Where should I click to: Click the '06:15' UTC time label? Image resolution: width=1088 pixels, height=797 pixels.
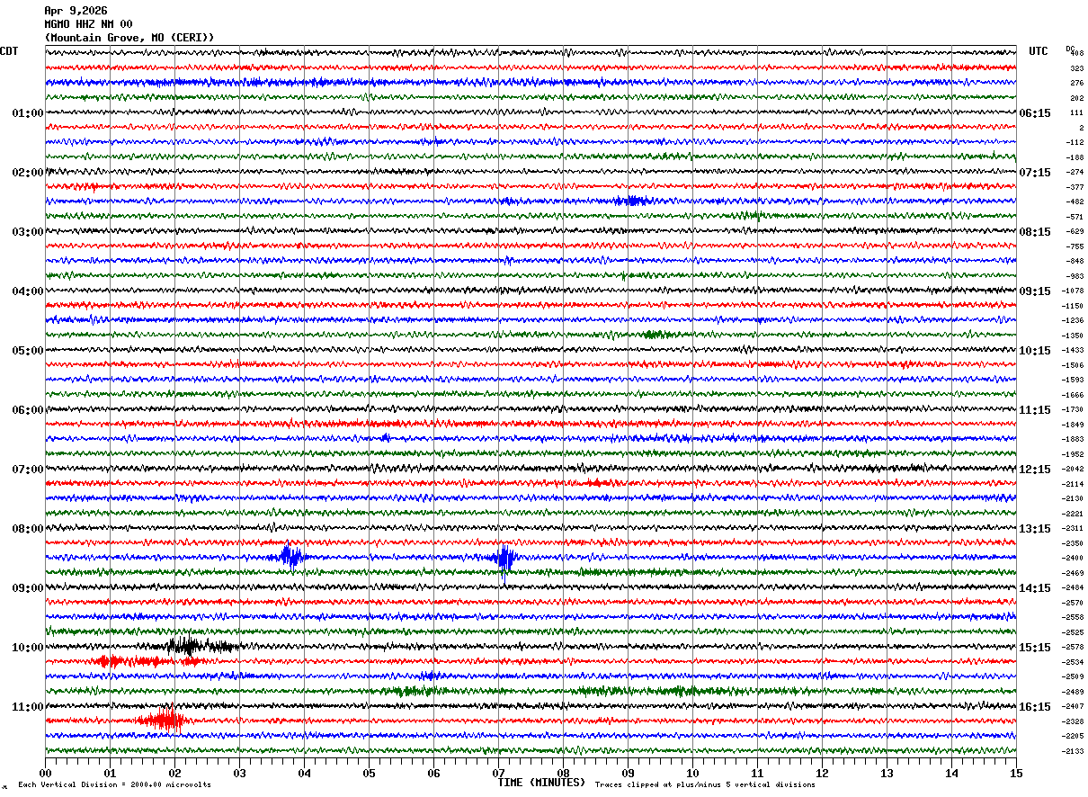coord(1035,113)
